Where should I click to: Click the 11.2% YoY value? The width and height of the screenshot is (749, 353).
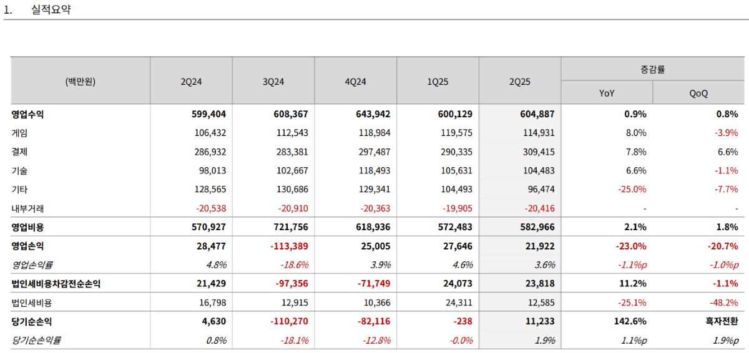point(634,284)
